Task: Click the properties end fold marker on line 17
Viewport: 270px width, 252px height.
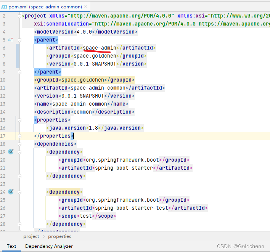Action: pyautogui.click(x=19, y=136)
